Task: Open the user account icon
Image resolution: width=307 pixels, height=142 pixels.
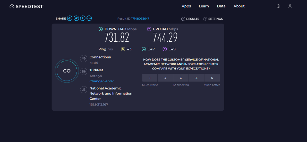Action: pos(290,6)
